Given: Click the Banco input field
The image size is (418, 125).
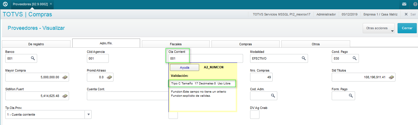Looking at the screenshot, I should tap(21, 58).
